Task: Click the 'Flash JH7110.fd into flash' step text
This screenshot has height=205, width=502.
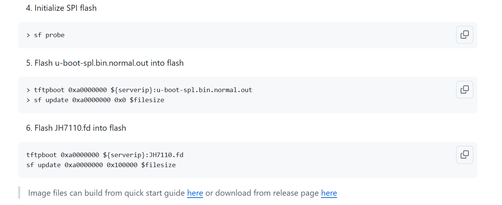Action: click(x=76, y=128)
